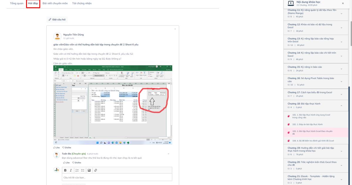
Task: Click Tuấn Ba's avatar icon
Action: pos(57,155)
